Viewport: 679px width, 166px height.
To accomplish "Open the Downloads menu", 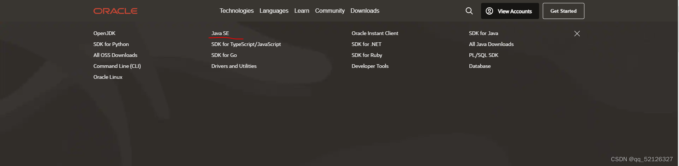I will (365, 11).
